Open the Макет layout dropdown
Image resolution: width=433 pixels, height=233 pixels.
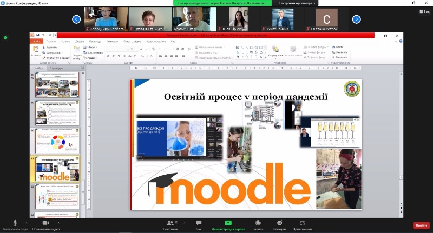[x=90, y=48]
